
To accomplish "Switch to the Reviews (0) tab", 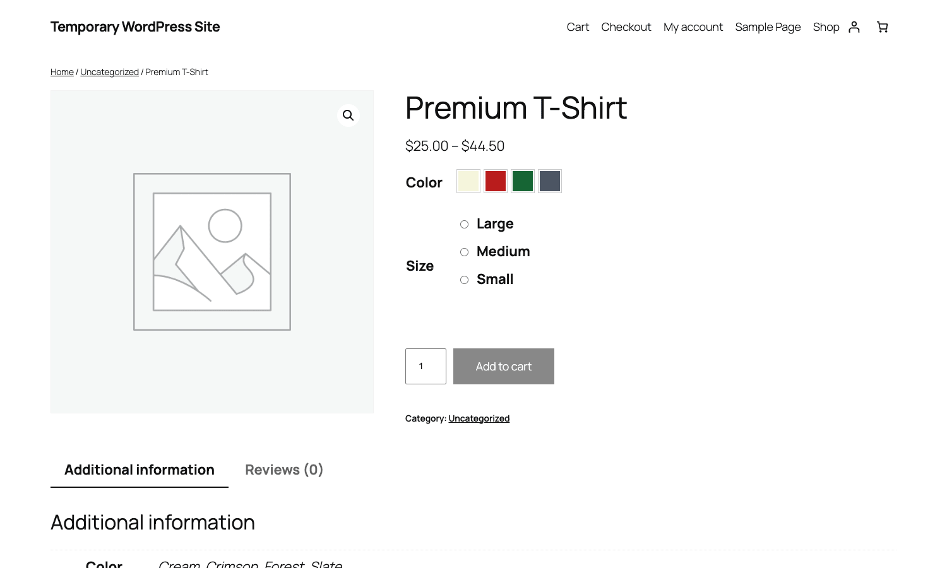I will coord(284,470).
